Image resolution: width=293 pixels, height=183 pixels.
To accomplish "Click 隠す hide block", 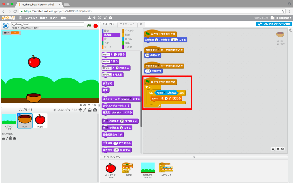I will (x=105, y=90).
